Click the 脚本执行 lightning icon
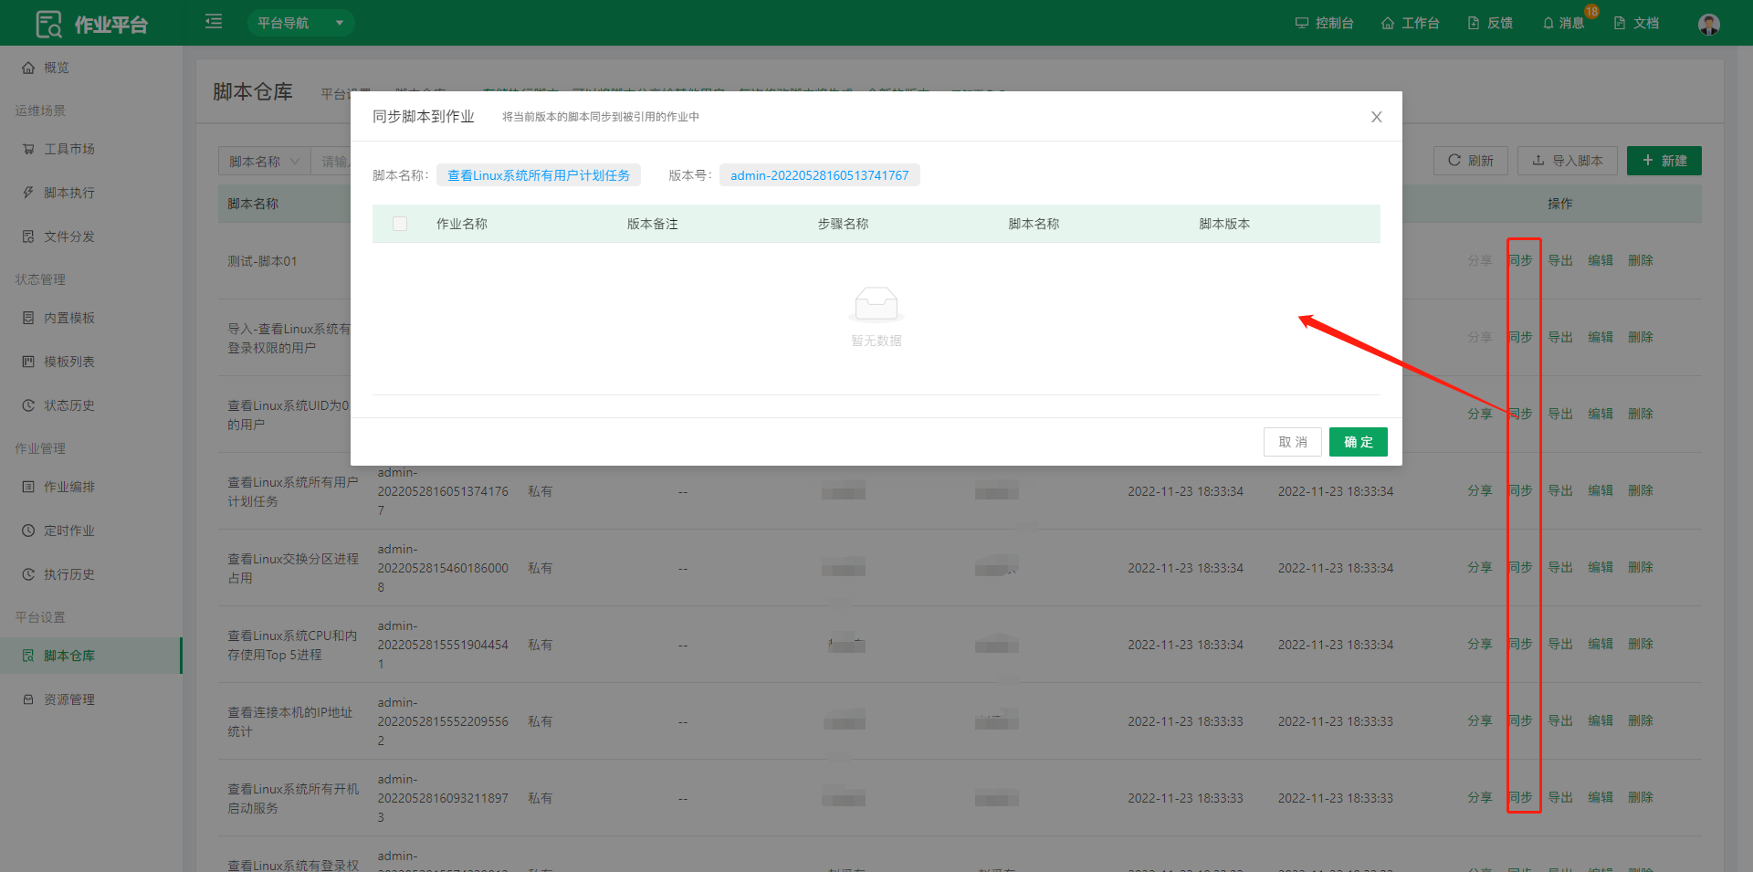The width and height of the screenshot is (1753, 872). [28, 193]
